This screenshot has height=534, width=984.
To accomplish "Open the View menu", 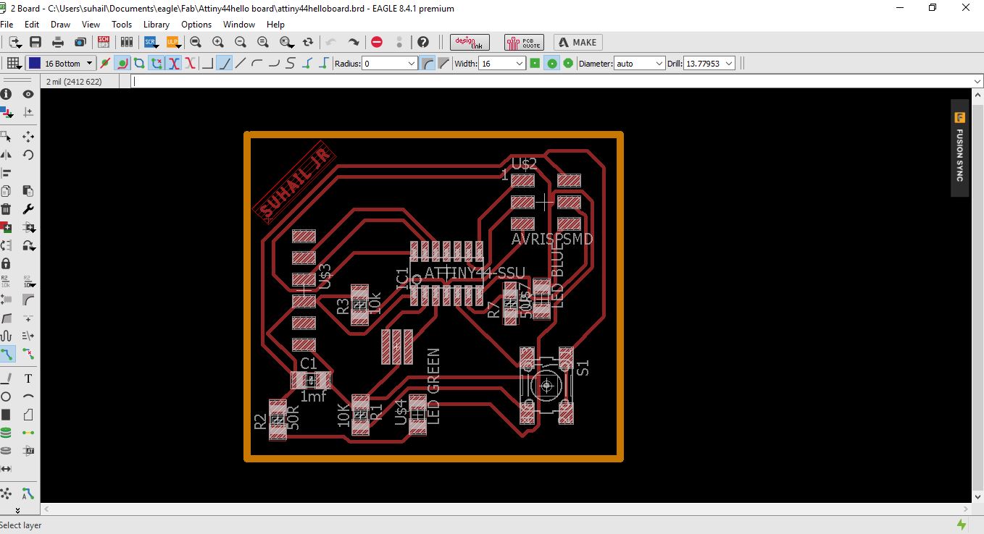I will pyautogui.click(x=91, y=24).
